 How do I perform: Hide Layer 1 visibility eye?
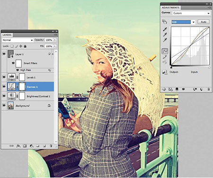pos(4,54)
